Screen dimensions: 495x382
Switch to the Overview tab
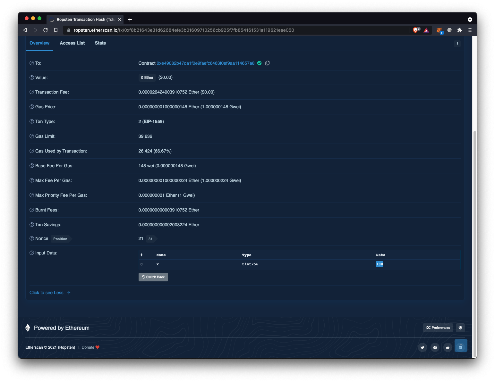click(39, 43)
